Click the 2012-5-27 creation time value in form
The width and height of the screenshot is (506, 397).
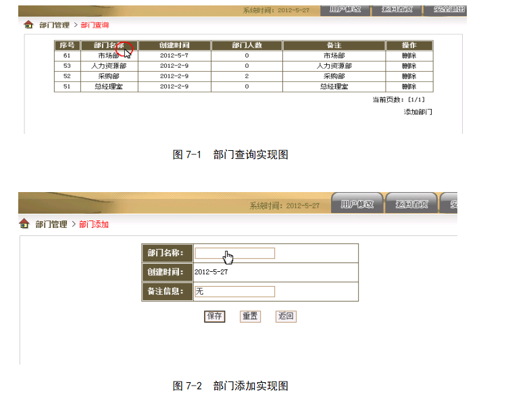[211, 272]
